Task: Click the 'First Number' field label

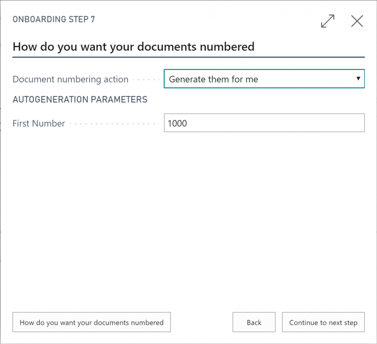Action: [x=39, y=124]
